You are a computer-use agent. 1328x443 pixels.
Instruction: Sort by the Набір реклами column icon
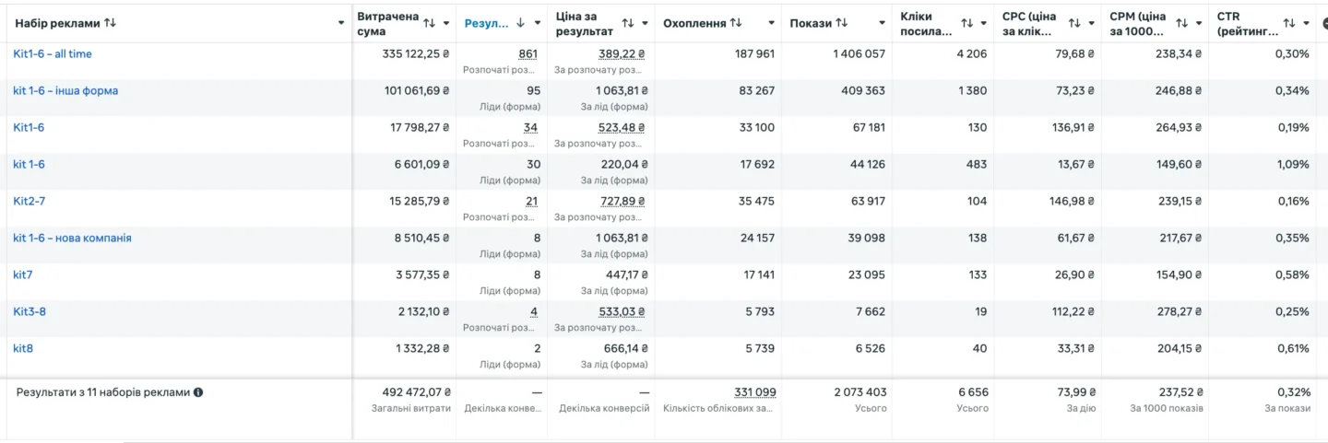point(111,23)
